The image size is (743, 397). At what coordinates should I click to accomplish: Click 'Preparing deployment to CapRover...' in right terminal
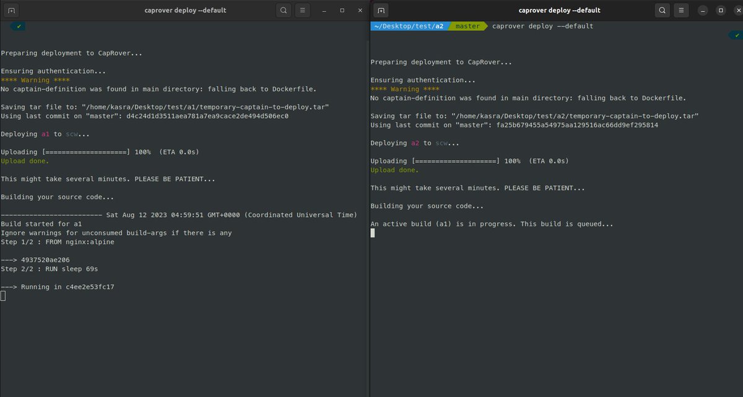pos(441,62)
